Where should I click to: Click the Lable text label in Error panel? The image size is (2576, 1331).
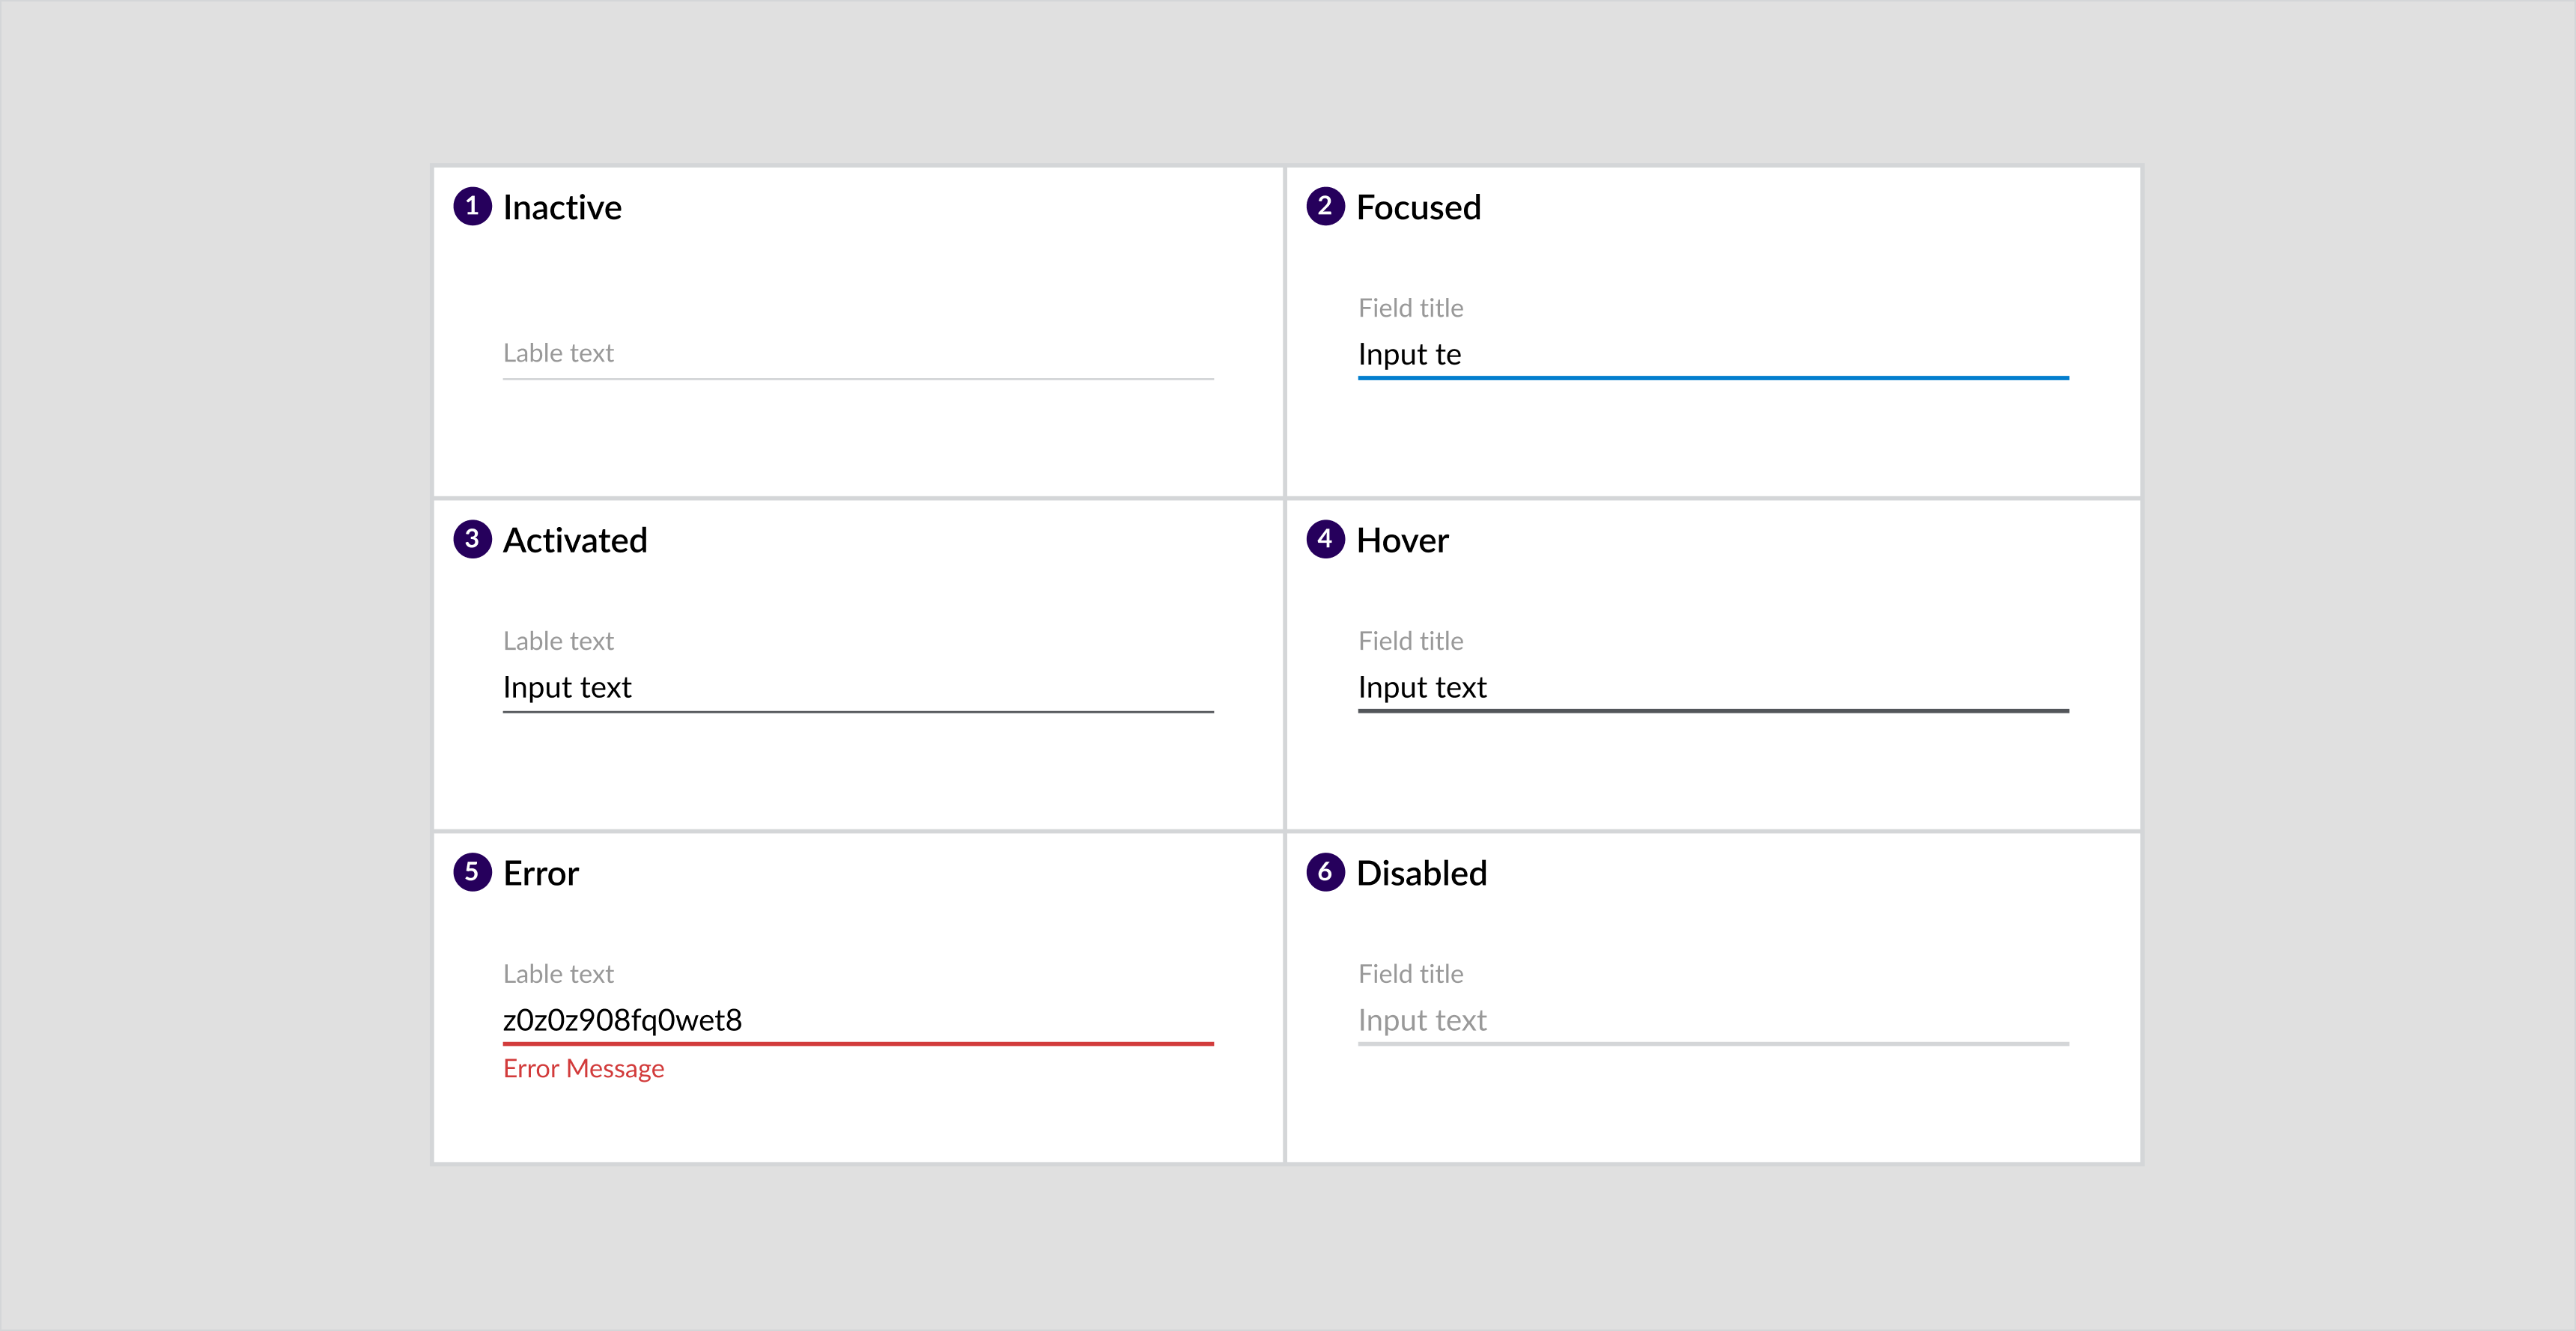coord(558,974)
